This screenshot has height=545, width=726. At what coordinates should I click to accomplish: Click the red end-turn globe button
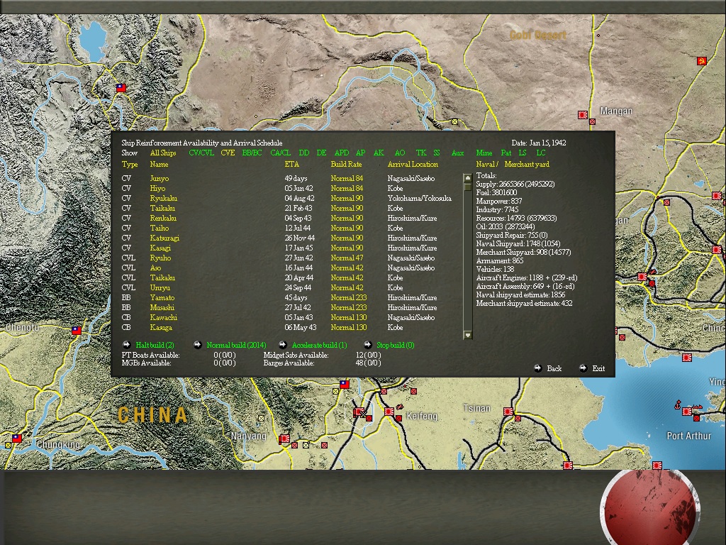[x=649, y=507]
